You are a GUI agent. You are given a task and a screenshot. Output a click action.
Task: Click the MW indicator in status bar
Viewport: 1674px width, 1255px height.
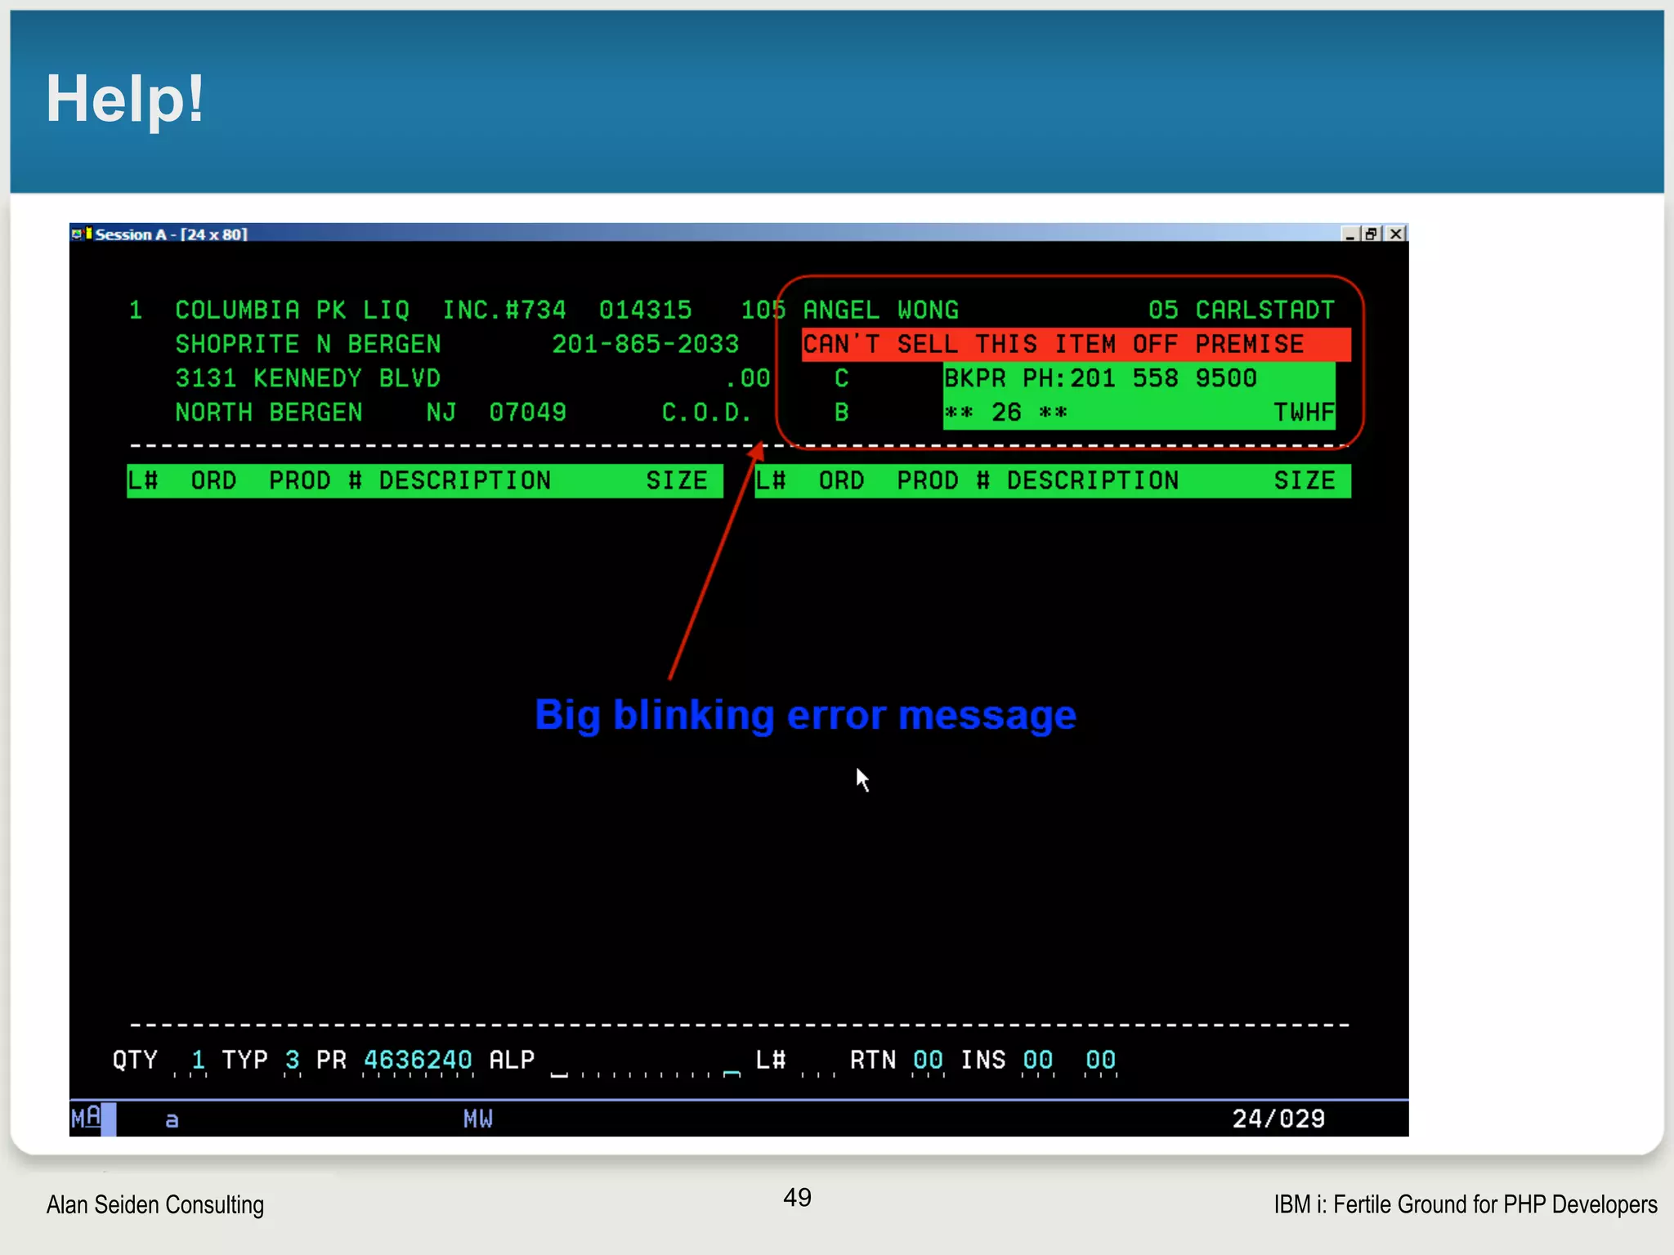pyautogui.click(x=478, y=1119)
